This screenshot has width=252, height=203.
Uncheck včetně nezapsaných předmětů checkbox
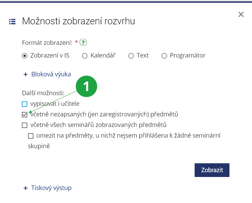pos(25,115)
